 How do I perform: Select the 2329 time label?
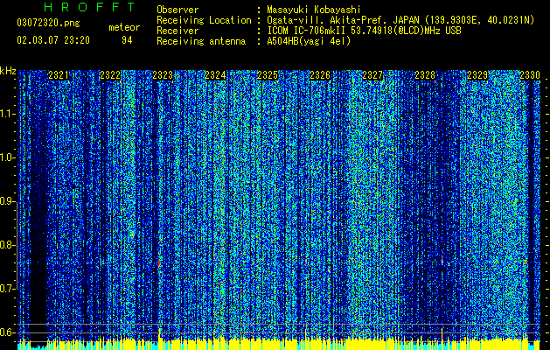477,75
